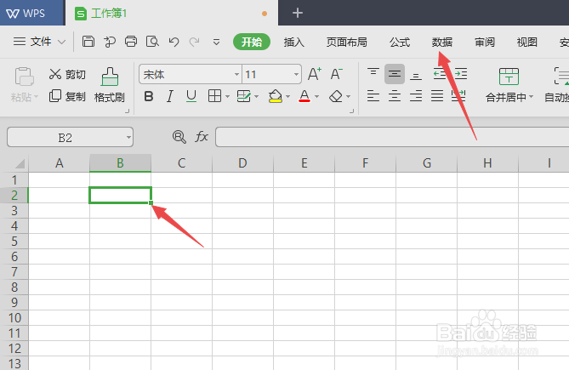Screen dimensions: 569x370
Task: Justify text alignment
Action: click(x=437, y=96)
